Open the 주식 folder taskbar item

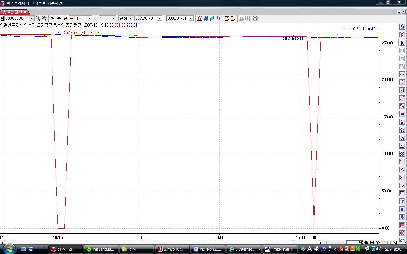pyautogui.click(x=137, y=249)
